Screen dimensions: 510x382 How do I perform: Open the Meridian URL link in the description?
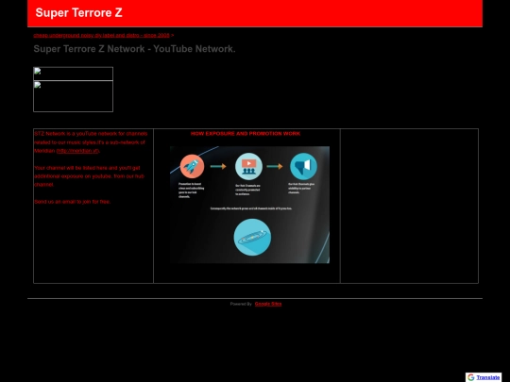77,151
